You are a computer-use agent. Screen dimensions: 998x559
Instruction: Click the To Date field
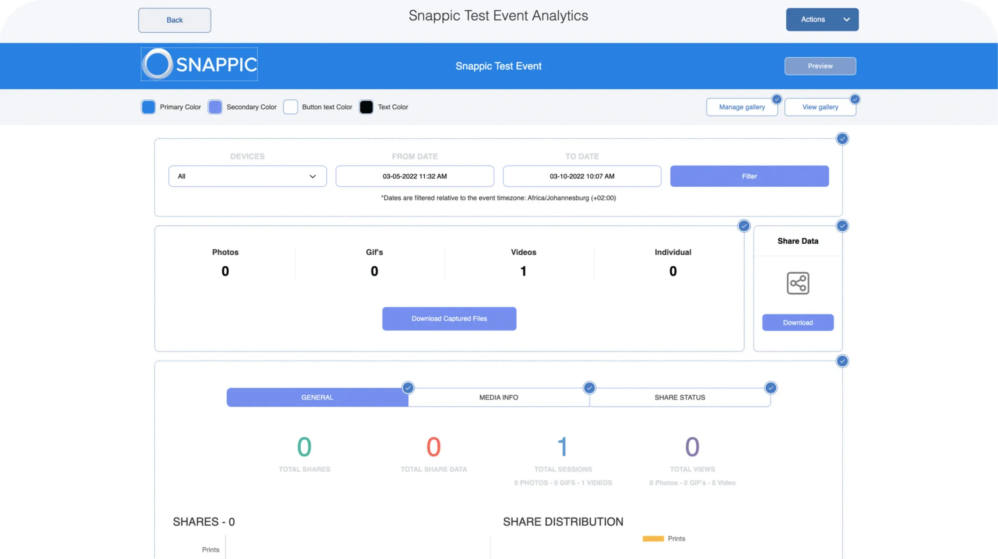pyautogui.click(x=582, y=176)
